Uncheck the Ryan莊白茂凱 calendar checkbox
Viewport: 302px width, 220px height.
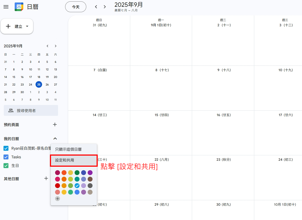click(x=6, y=148)
